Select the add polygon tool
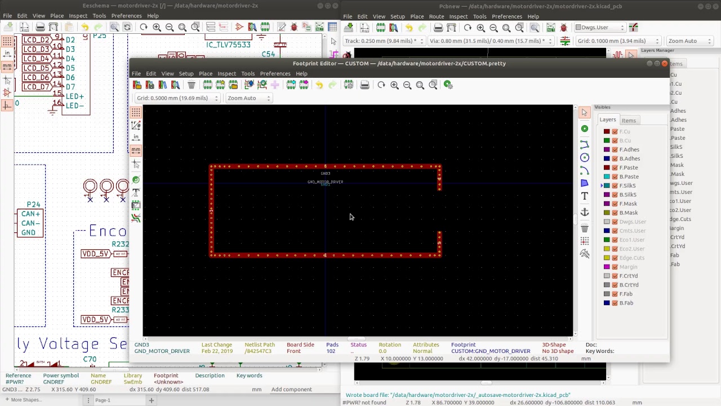The width and height of the screenshot is (721, 406). pos(585,183)
